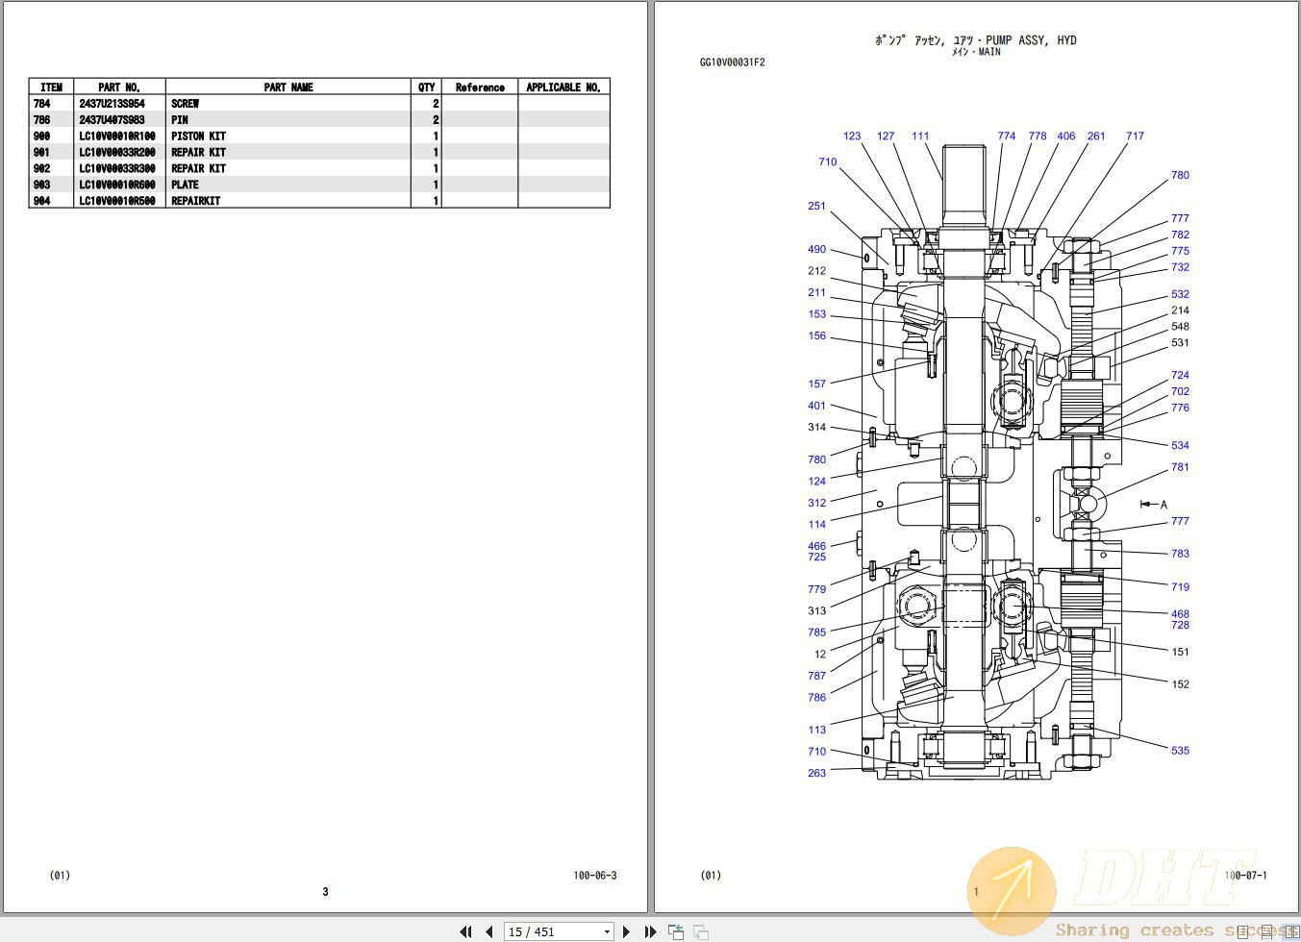Screen dimensions: 1301x942
Task: Click item number 903 in table
Action: pos(41,185)
